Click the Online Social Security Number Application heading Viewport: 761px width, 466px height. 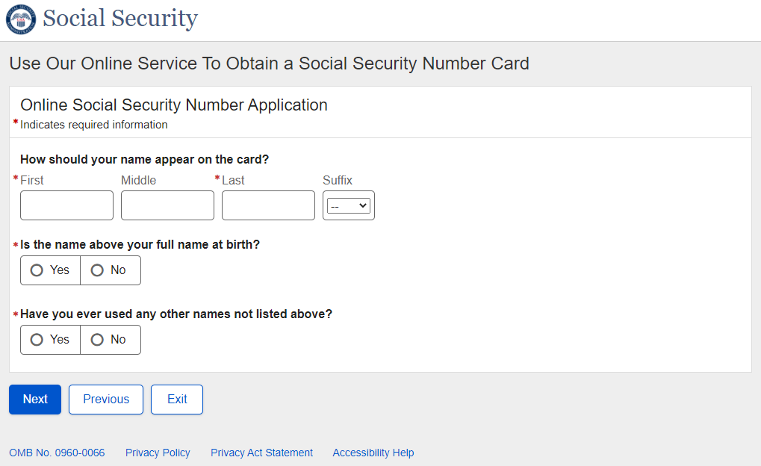point(174,105)
